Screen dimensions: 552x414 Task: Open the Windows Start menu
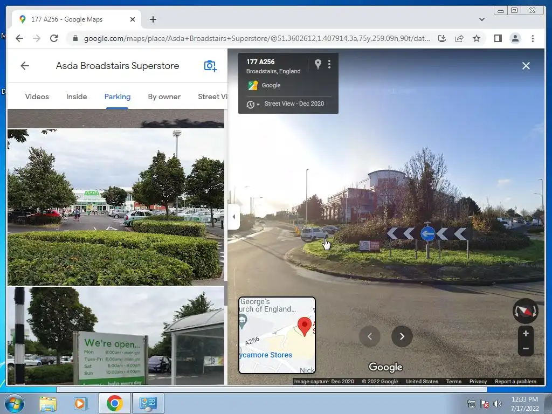tap(15, 403)
